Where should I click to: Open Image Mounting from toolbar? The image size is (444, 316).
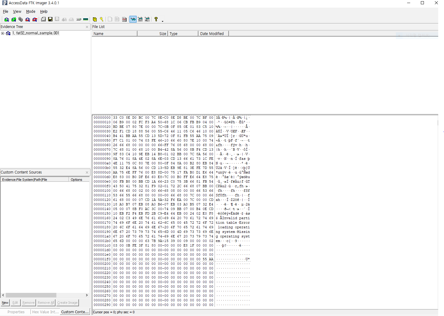click(20, 19)
